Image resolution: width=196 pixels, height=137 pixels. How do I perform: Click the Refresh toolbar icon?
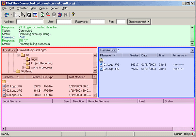pos(42,15)
